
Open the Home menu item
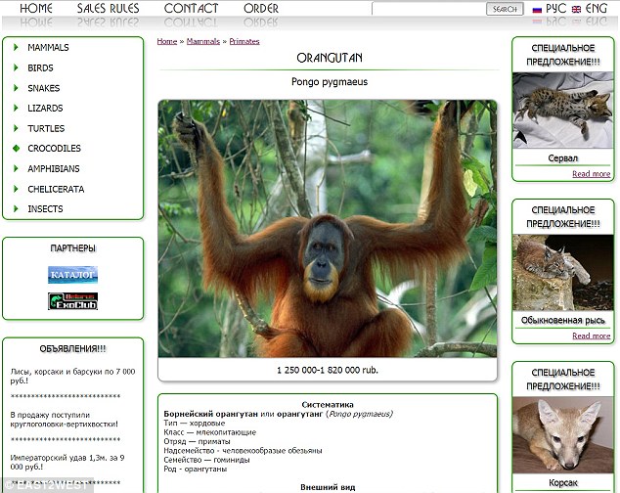pyautogui.click(x=36, y=9)
